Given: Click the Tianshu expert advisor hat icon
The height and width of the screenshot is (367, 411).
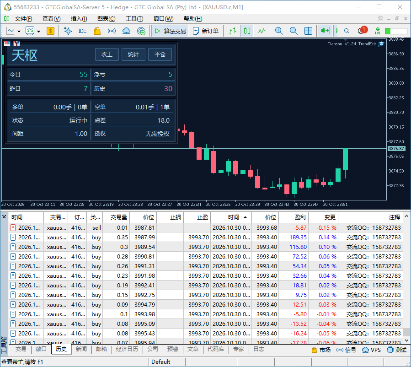Looking at the screenshot, I should tap(381, 44).
